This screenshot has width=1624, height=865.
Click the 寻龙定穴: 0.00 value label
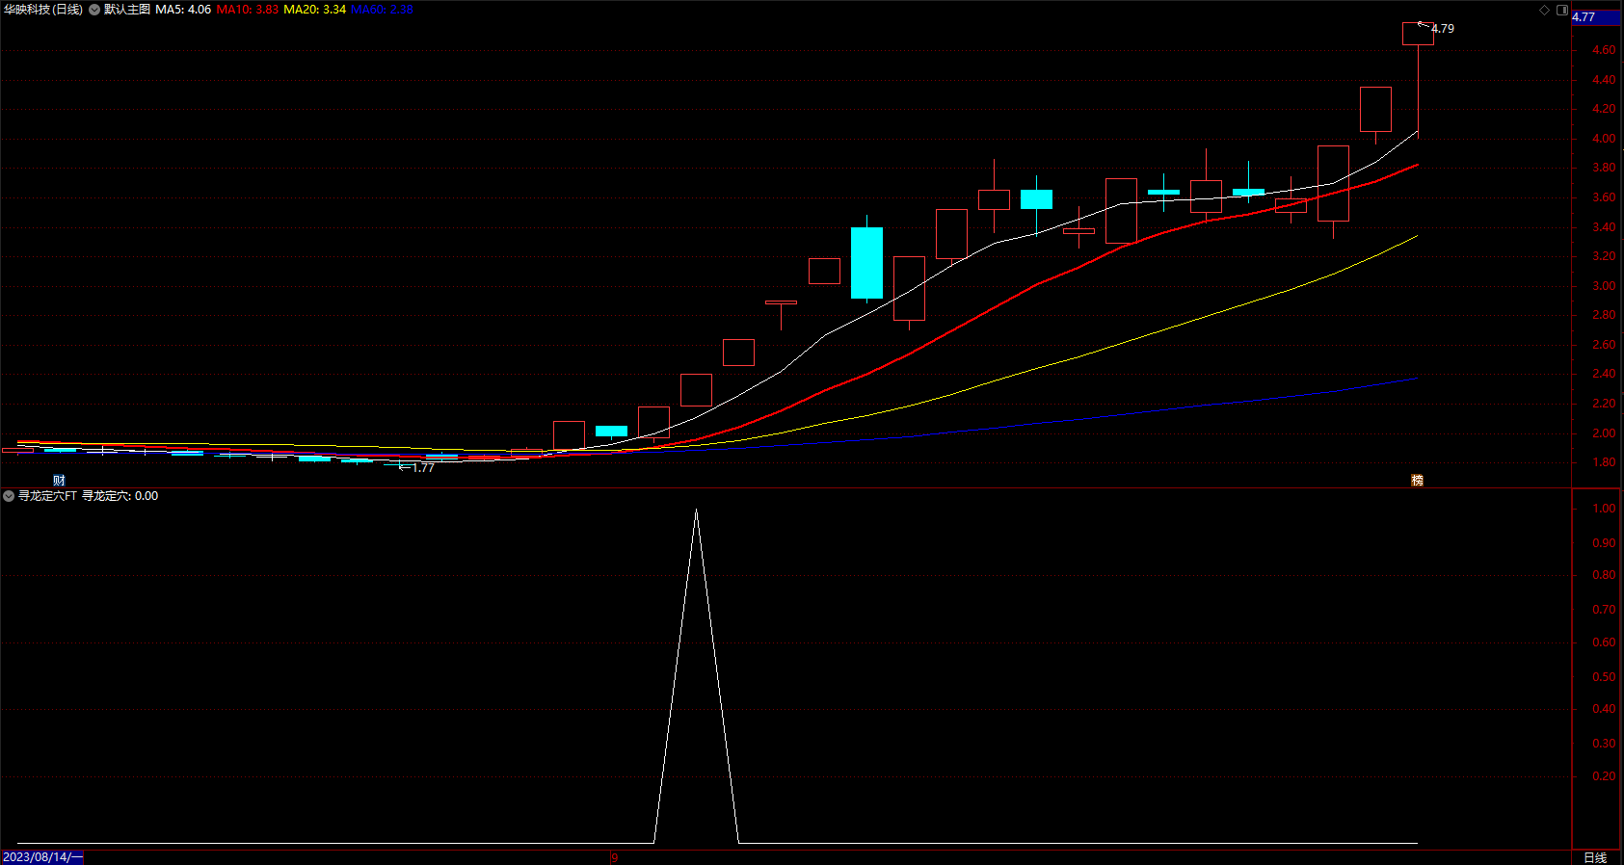[x=120, y=496]
